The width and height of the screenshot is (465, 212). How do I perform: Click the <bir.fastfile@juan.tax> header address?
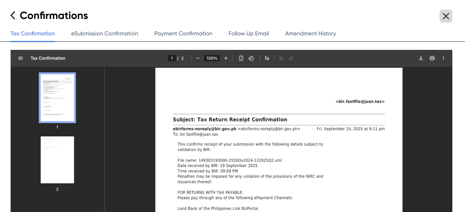360,102
